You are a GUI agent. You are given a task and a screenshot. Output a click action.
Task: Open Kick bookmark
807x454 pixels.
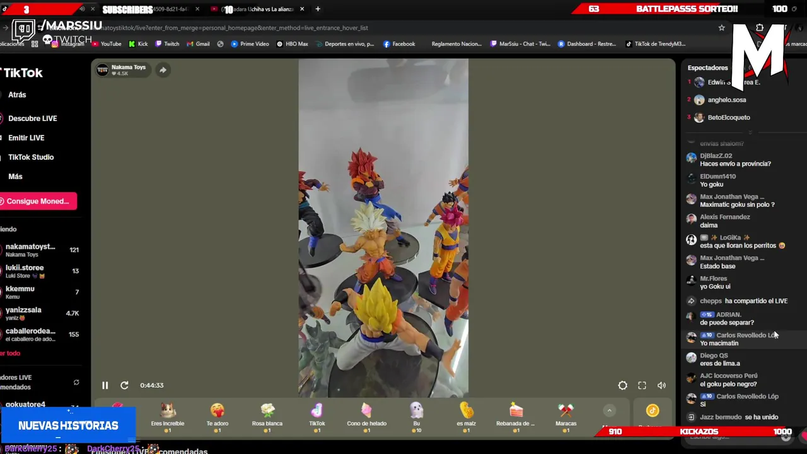[x=138, y=44]
